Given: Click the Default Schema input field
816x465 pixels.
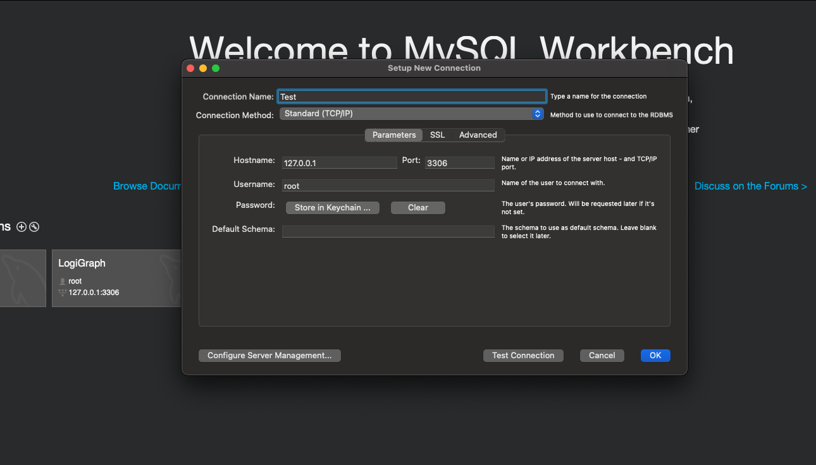Looking at the screenshot, I should [388, 231].
